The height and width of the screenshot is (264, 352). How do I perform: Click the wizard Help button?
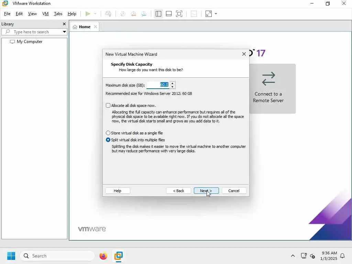[118, 190]
